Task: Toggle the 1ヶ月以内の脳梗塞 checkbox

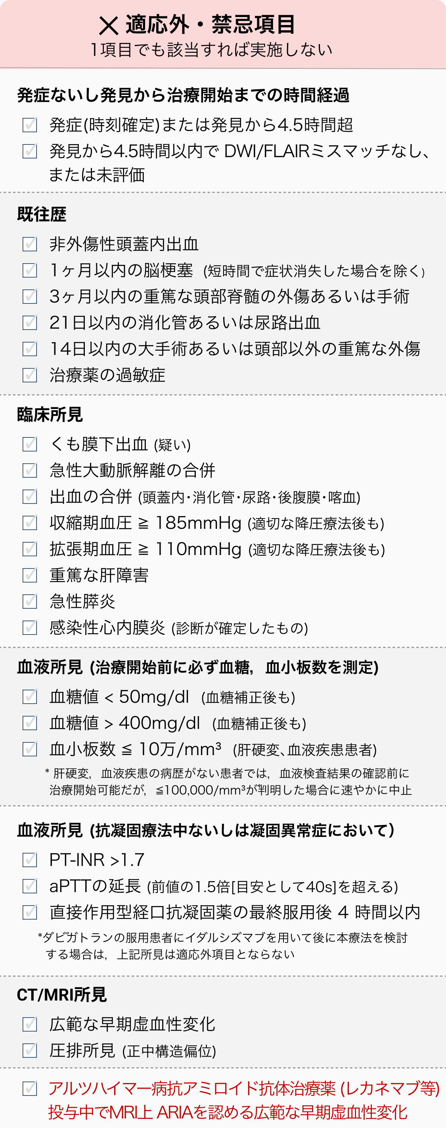Action: [29, 270]
